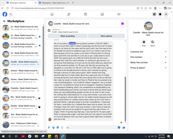The height and width of the screenshot is (139, 173).
Task: Open the notifications bell in header
Action: (x=160, y=14)
